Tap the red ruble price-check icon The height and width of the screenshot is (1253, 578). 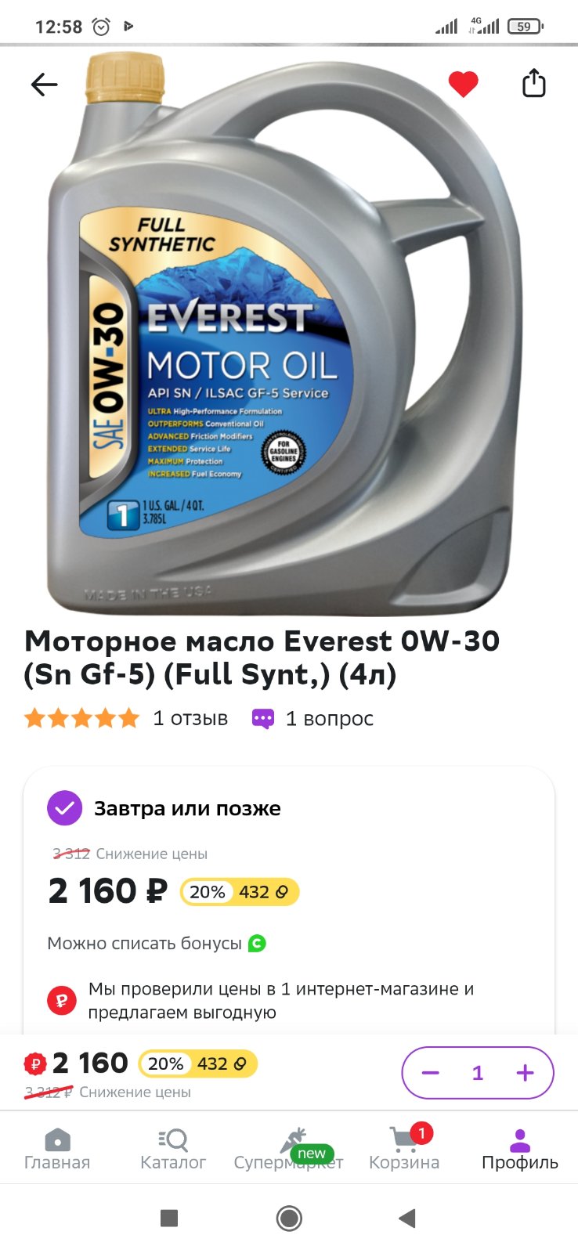pos(62,1000)
